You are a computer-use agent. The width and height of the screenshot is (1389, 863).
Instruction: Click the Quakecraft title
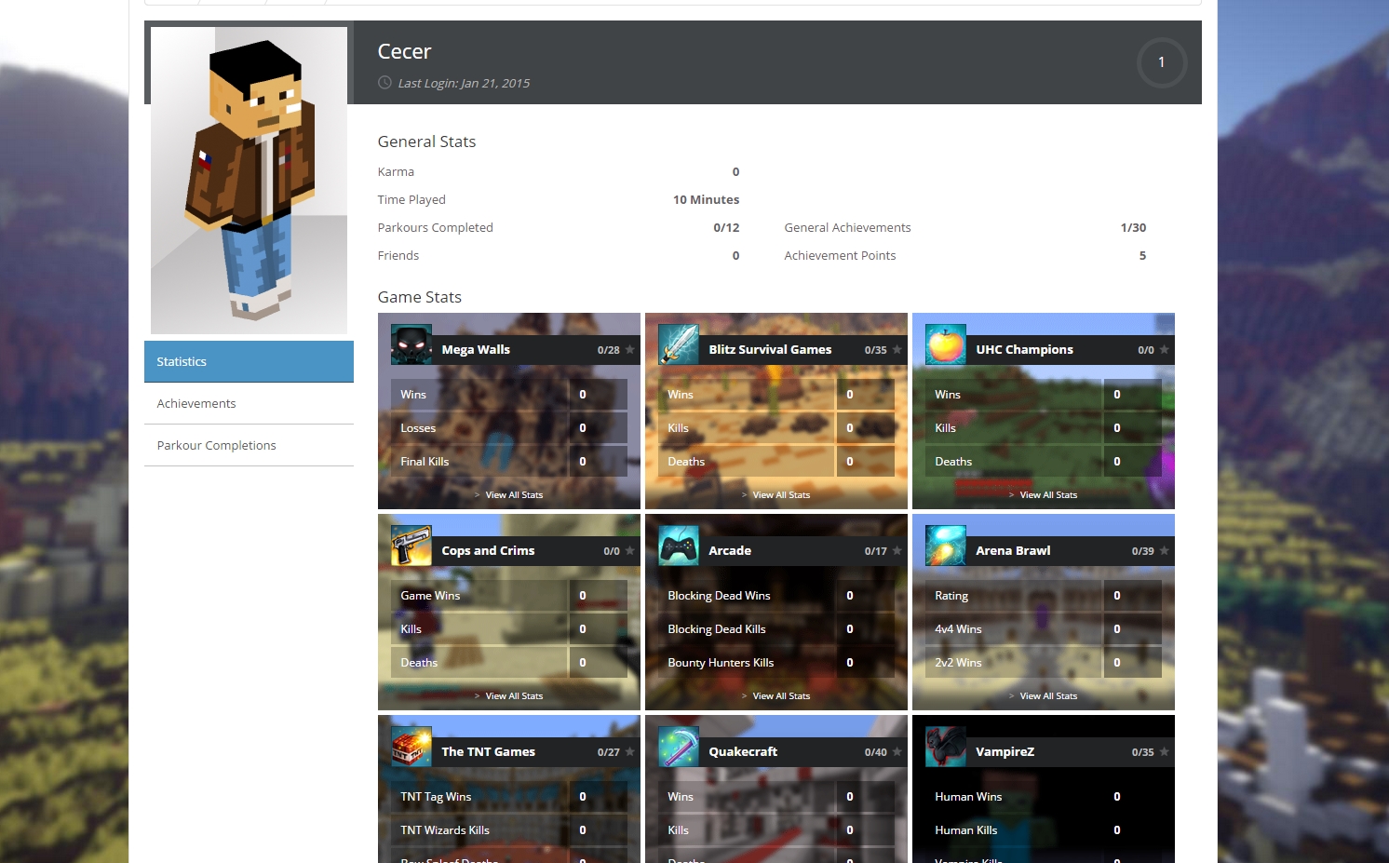(x=743, y=752)
